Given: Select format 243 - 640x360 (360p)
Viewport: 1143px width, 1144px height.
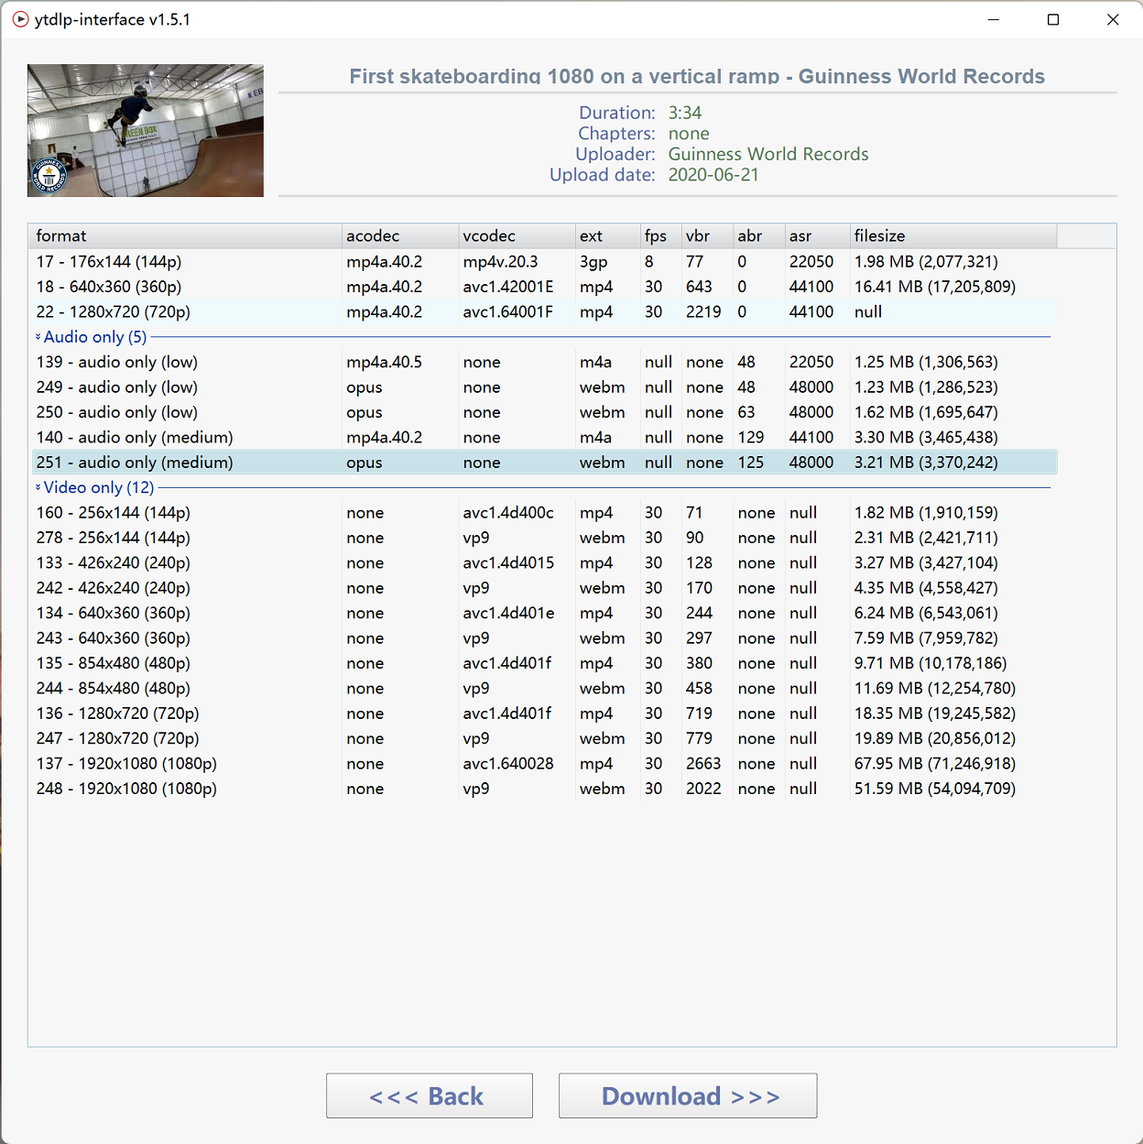Looking at the screenshot, I should (x=544, y=638).
